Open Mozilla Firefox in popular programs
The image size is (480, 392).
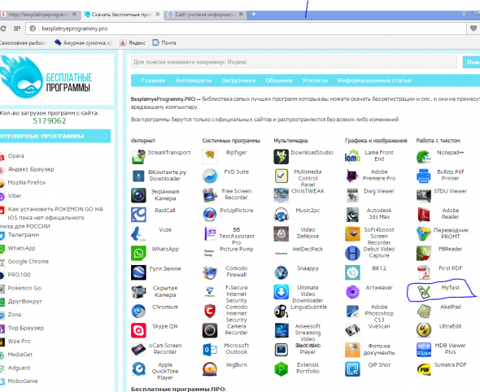coord(27,182)
